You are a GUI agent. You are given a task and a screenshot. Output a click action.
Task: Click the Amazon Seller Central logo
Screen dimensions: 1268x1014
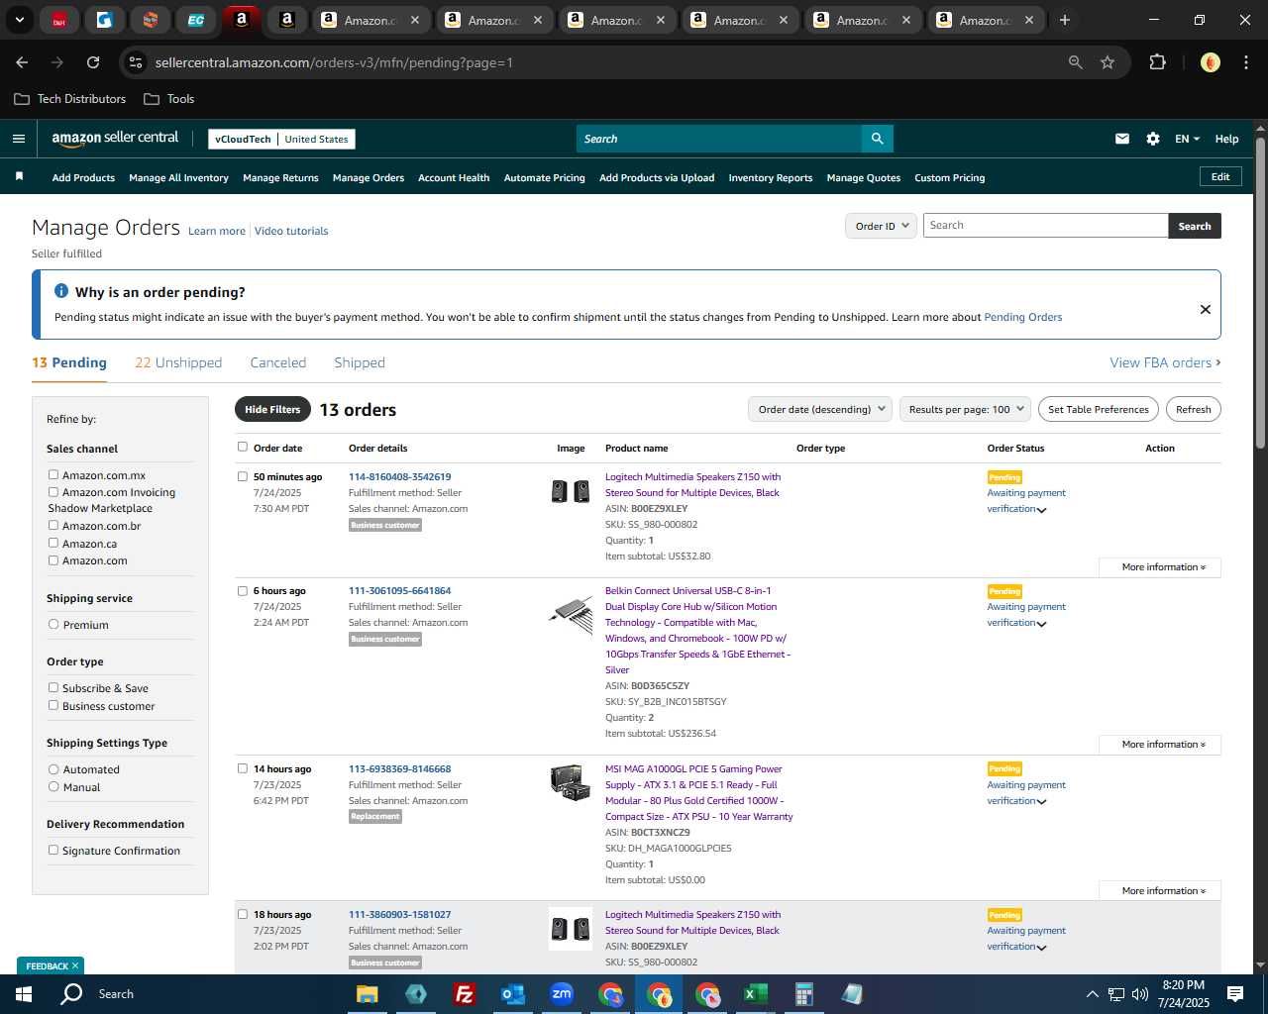(115, 139)
